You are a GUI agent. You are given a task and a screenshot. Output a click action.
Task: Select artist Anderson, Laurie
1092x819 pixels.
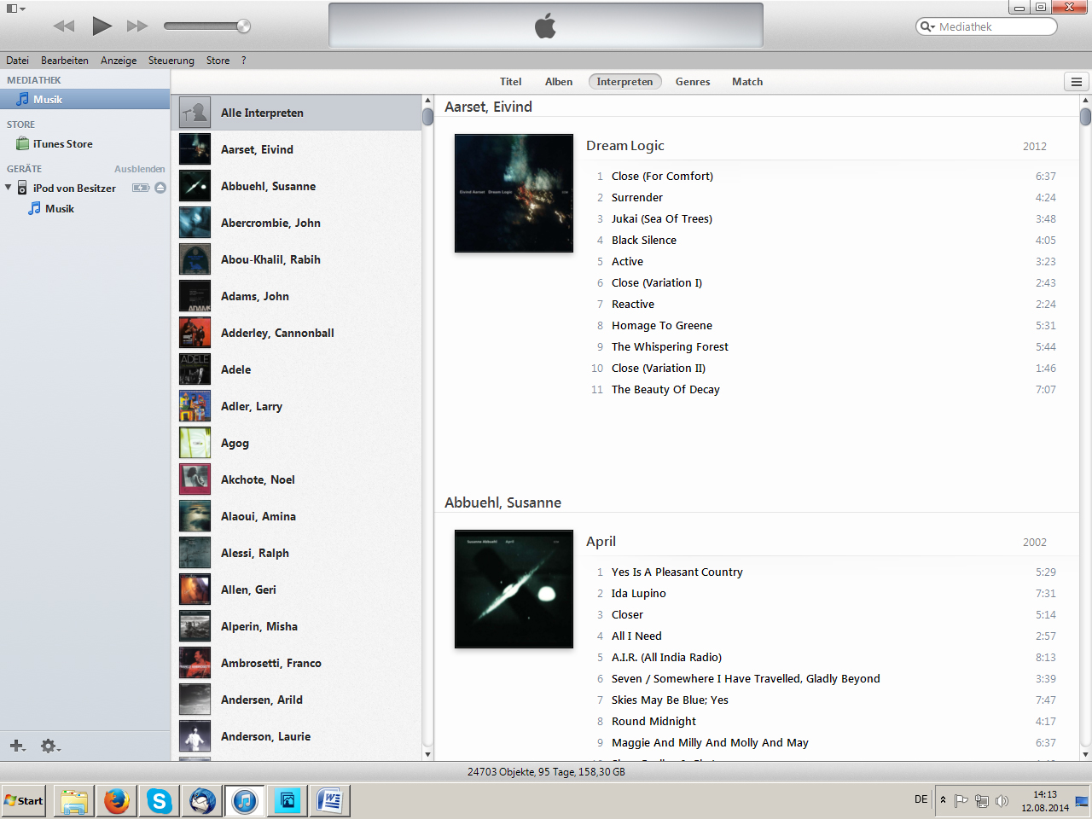point(296,736)
